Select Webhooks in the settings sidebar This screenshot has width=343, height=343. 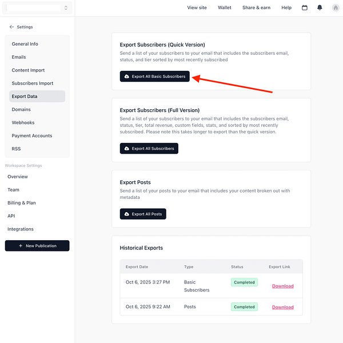pos(23,123)
